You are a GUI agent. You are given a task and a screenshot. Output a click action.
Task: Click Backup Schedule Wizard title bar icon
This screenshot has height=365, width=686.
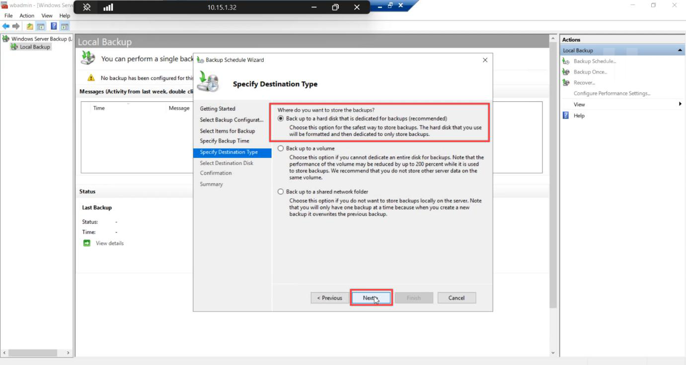pos(200,60)
